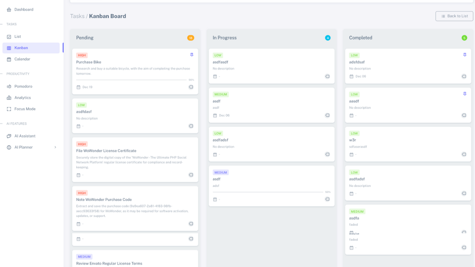Switch to the List view in sidebar
This screenshot has height=267, width=475.
pyautogui.click(x=17, y=37)
